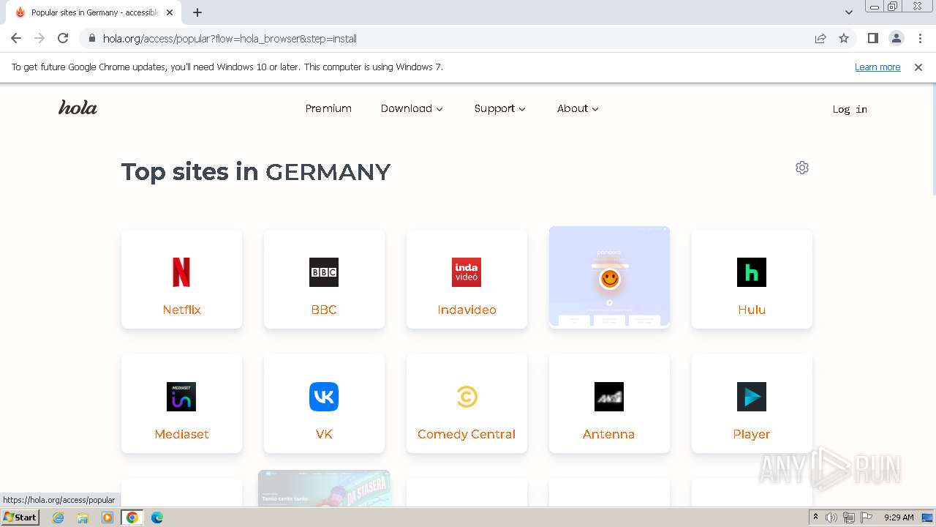Image resolution: width=936 pixels, height=527 pixels.
Task: Open the country settings gear icon
Action: click(x=802, y=168)
